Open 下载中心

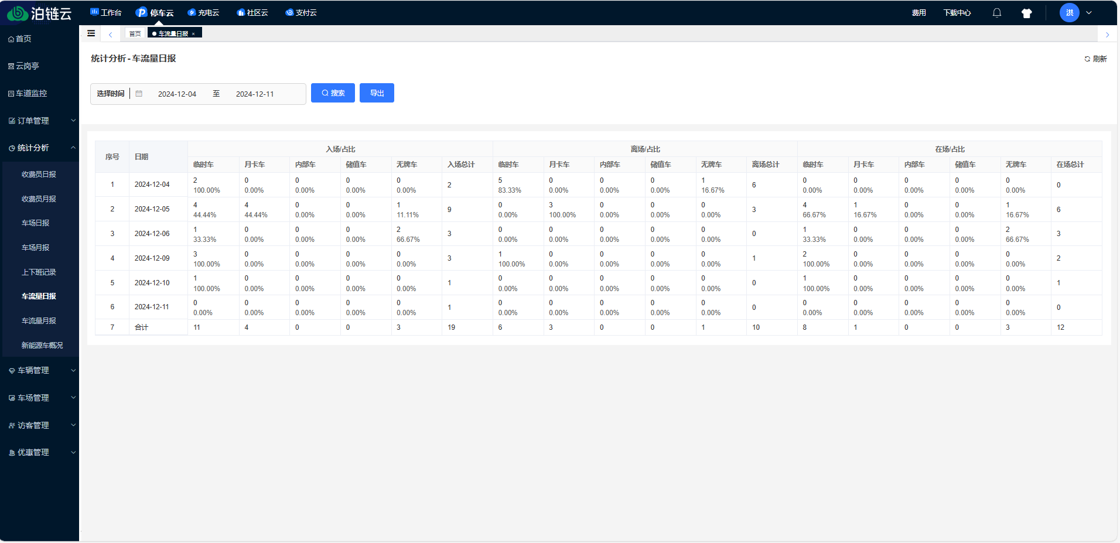(x=957, y=13)
